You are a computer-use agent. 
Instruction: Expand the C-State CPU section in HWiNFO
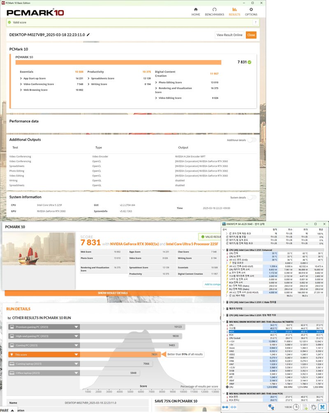click(x=224, y=302)
